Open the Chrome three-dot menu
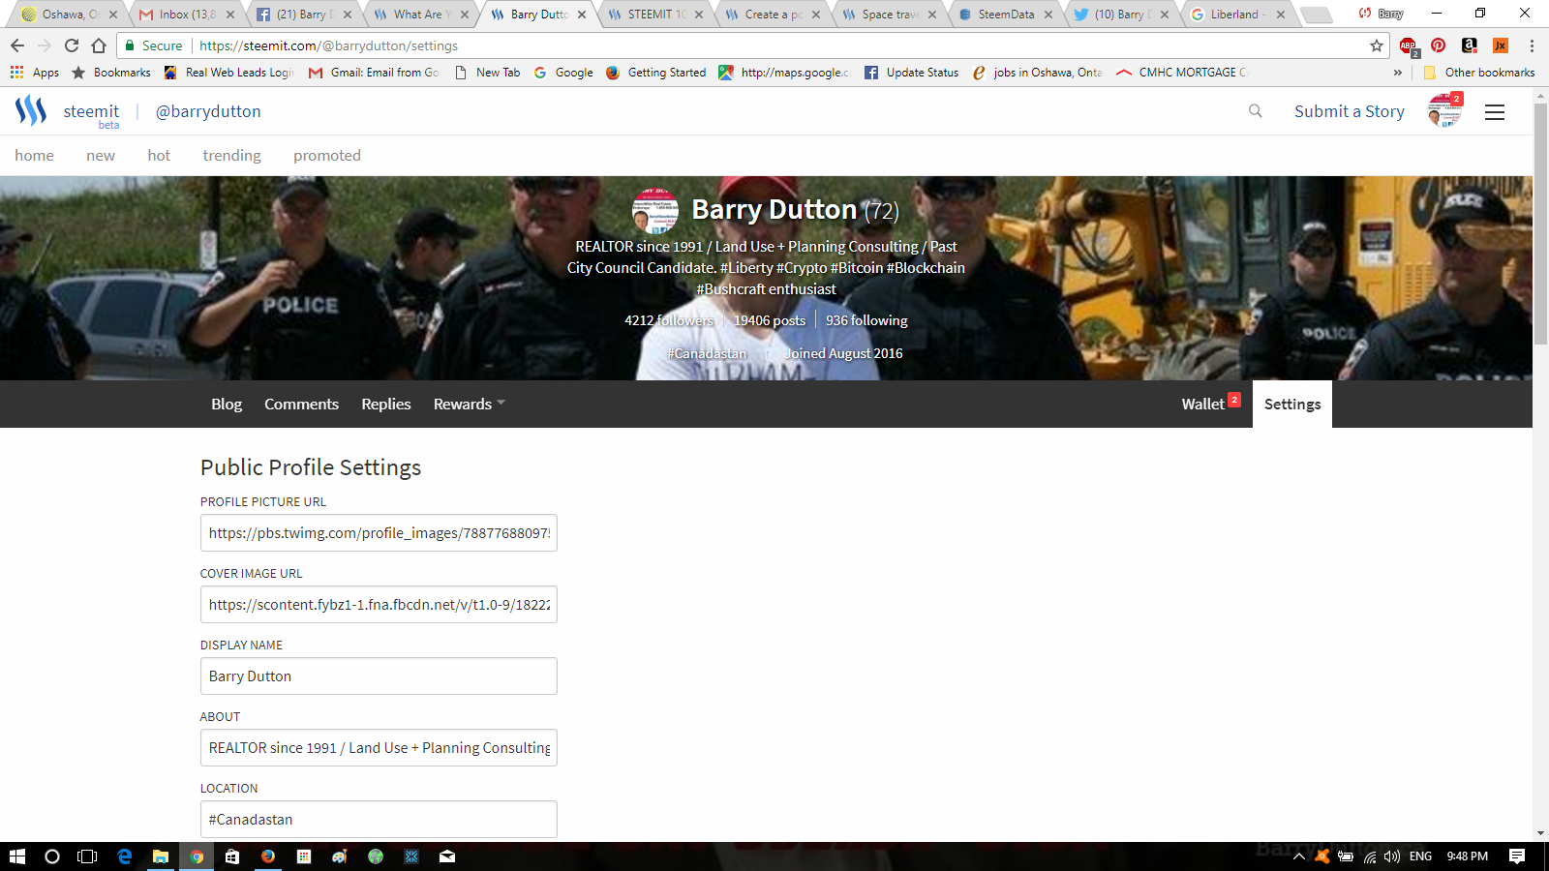Viewport: 1549px width, 871px height. [1532, 45]
